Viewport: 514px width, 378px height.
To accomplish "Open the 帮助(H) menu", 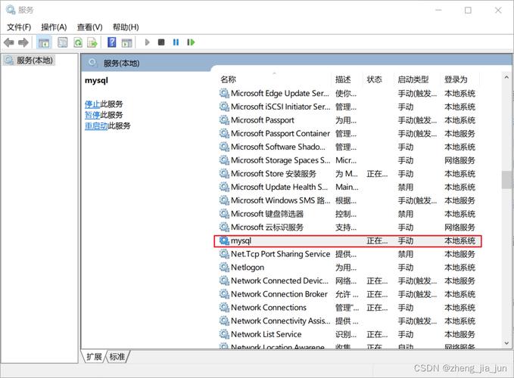I will 126,27.
